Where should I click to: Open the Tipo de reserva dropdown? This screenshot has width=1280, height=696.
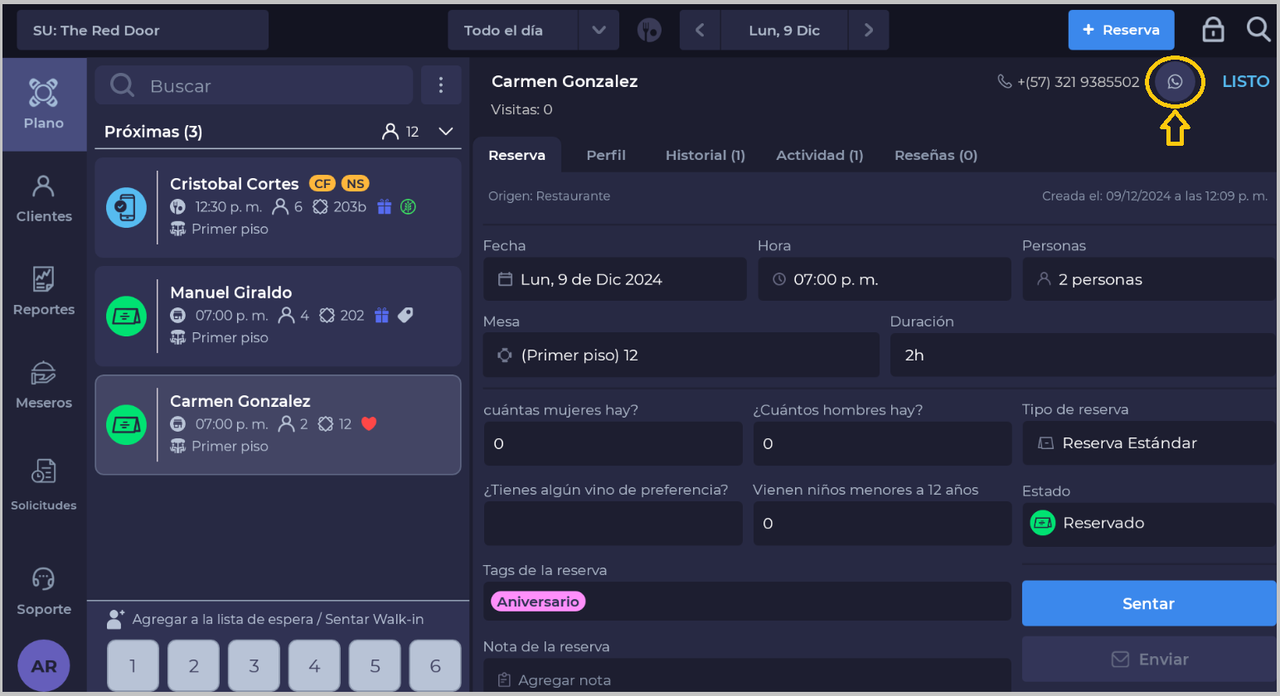click(x=1149, y=442)
